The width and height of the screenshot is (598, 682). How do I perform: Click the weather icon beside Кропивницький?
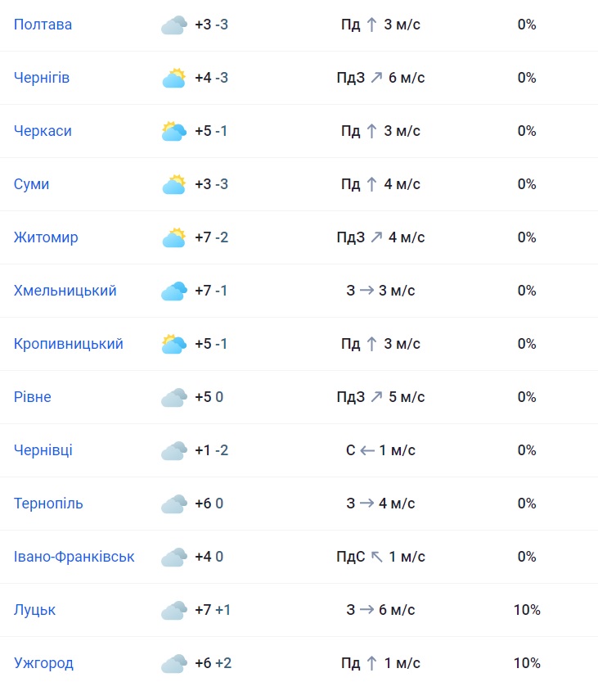(x=174, y=344)
